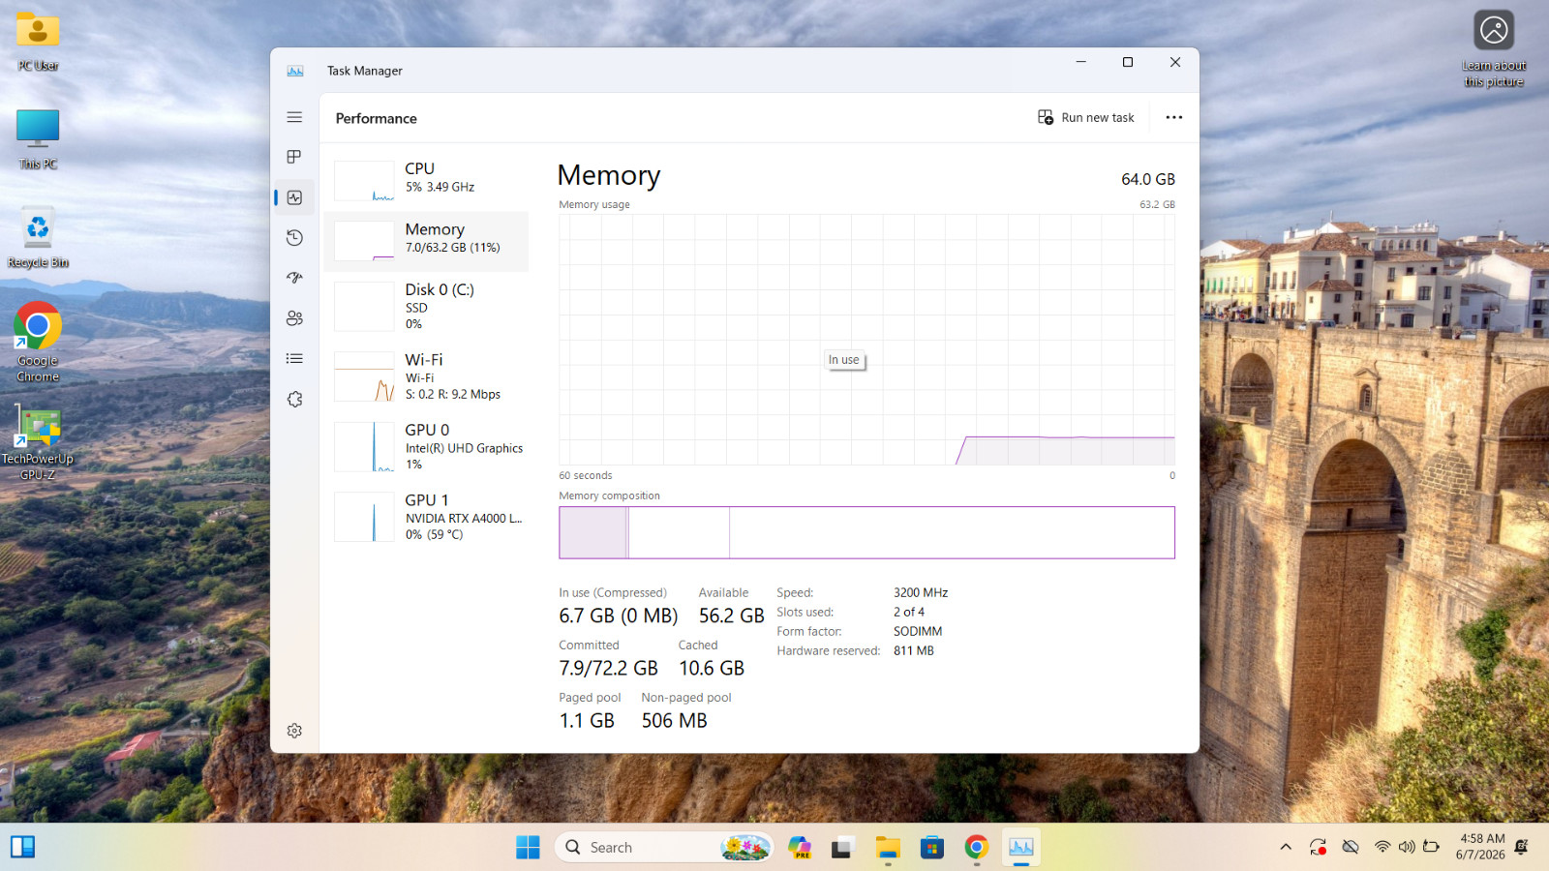
Task: Click Wi-Fi network tray icon
Action: [x=1382, y=848]
